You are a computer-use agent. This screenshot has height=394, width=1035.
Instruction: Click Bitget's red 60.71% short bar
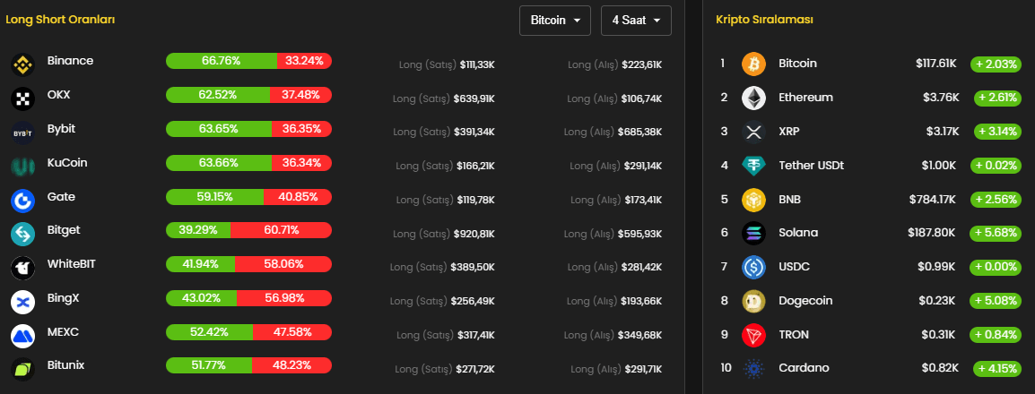point(281,230)
